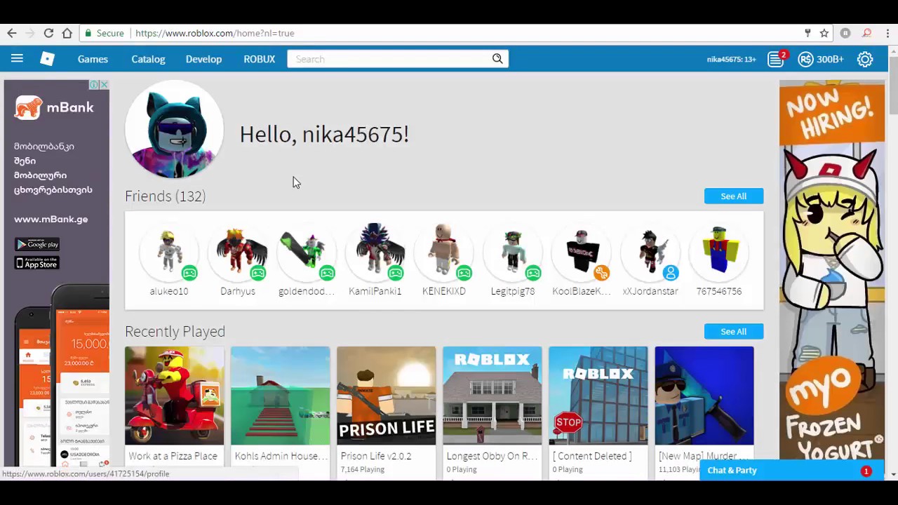This screenshot has height=505, width=898.
Task: Click the search magnifier icon
Action: tap(497, 59)
